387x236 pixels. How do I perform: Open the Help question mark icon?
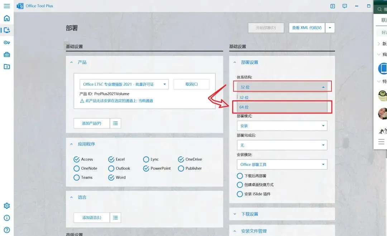pos(7,230)
